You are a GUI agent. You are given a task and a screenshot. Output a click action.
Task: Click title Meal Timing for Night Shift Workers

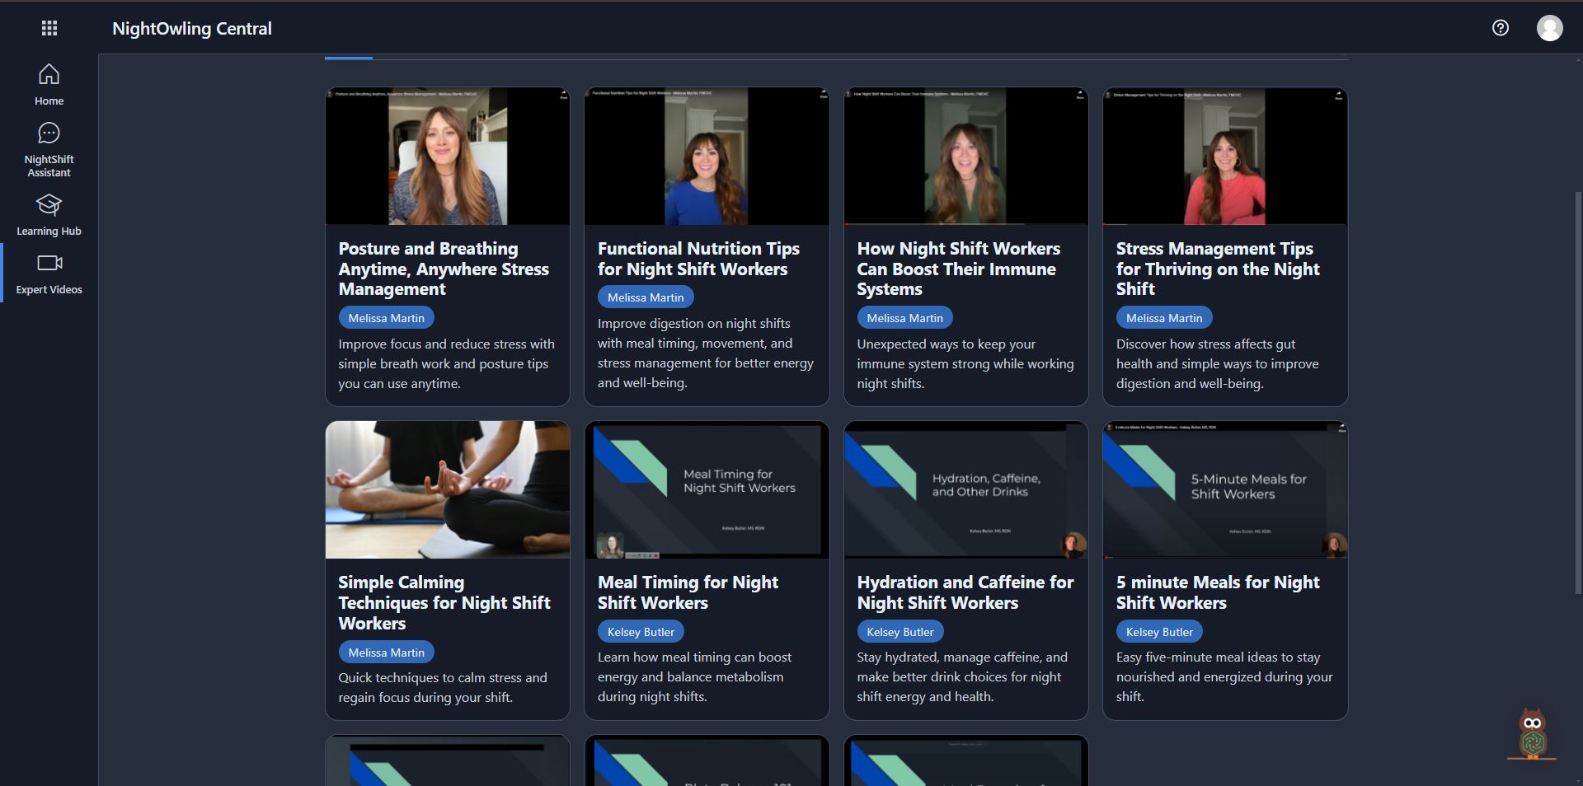pyautogui.click(x=688, y=592)
